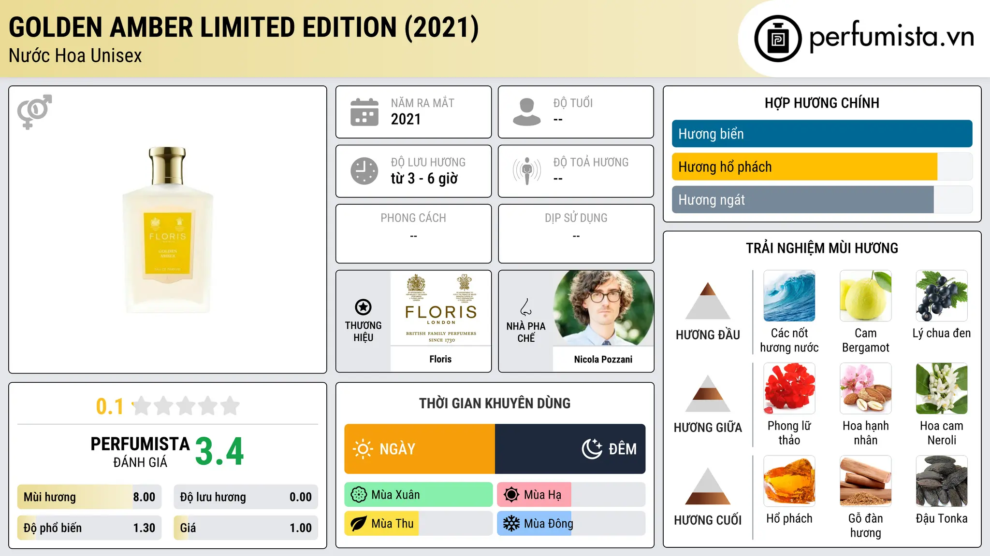Select the Hổ phách amber note image

pos(789,481)
